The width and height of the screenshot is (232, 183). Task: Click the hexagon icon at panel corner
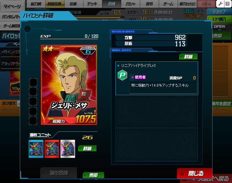pyautogui.click(x=27, y=29)
